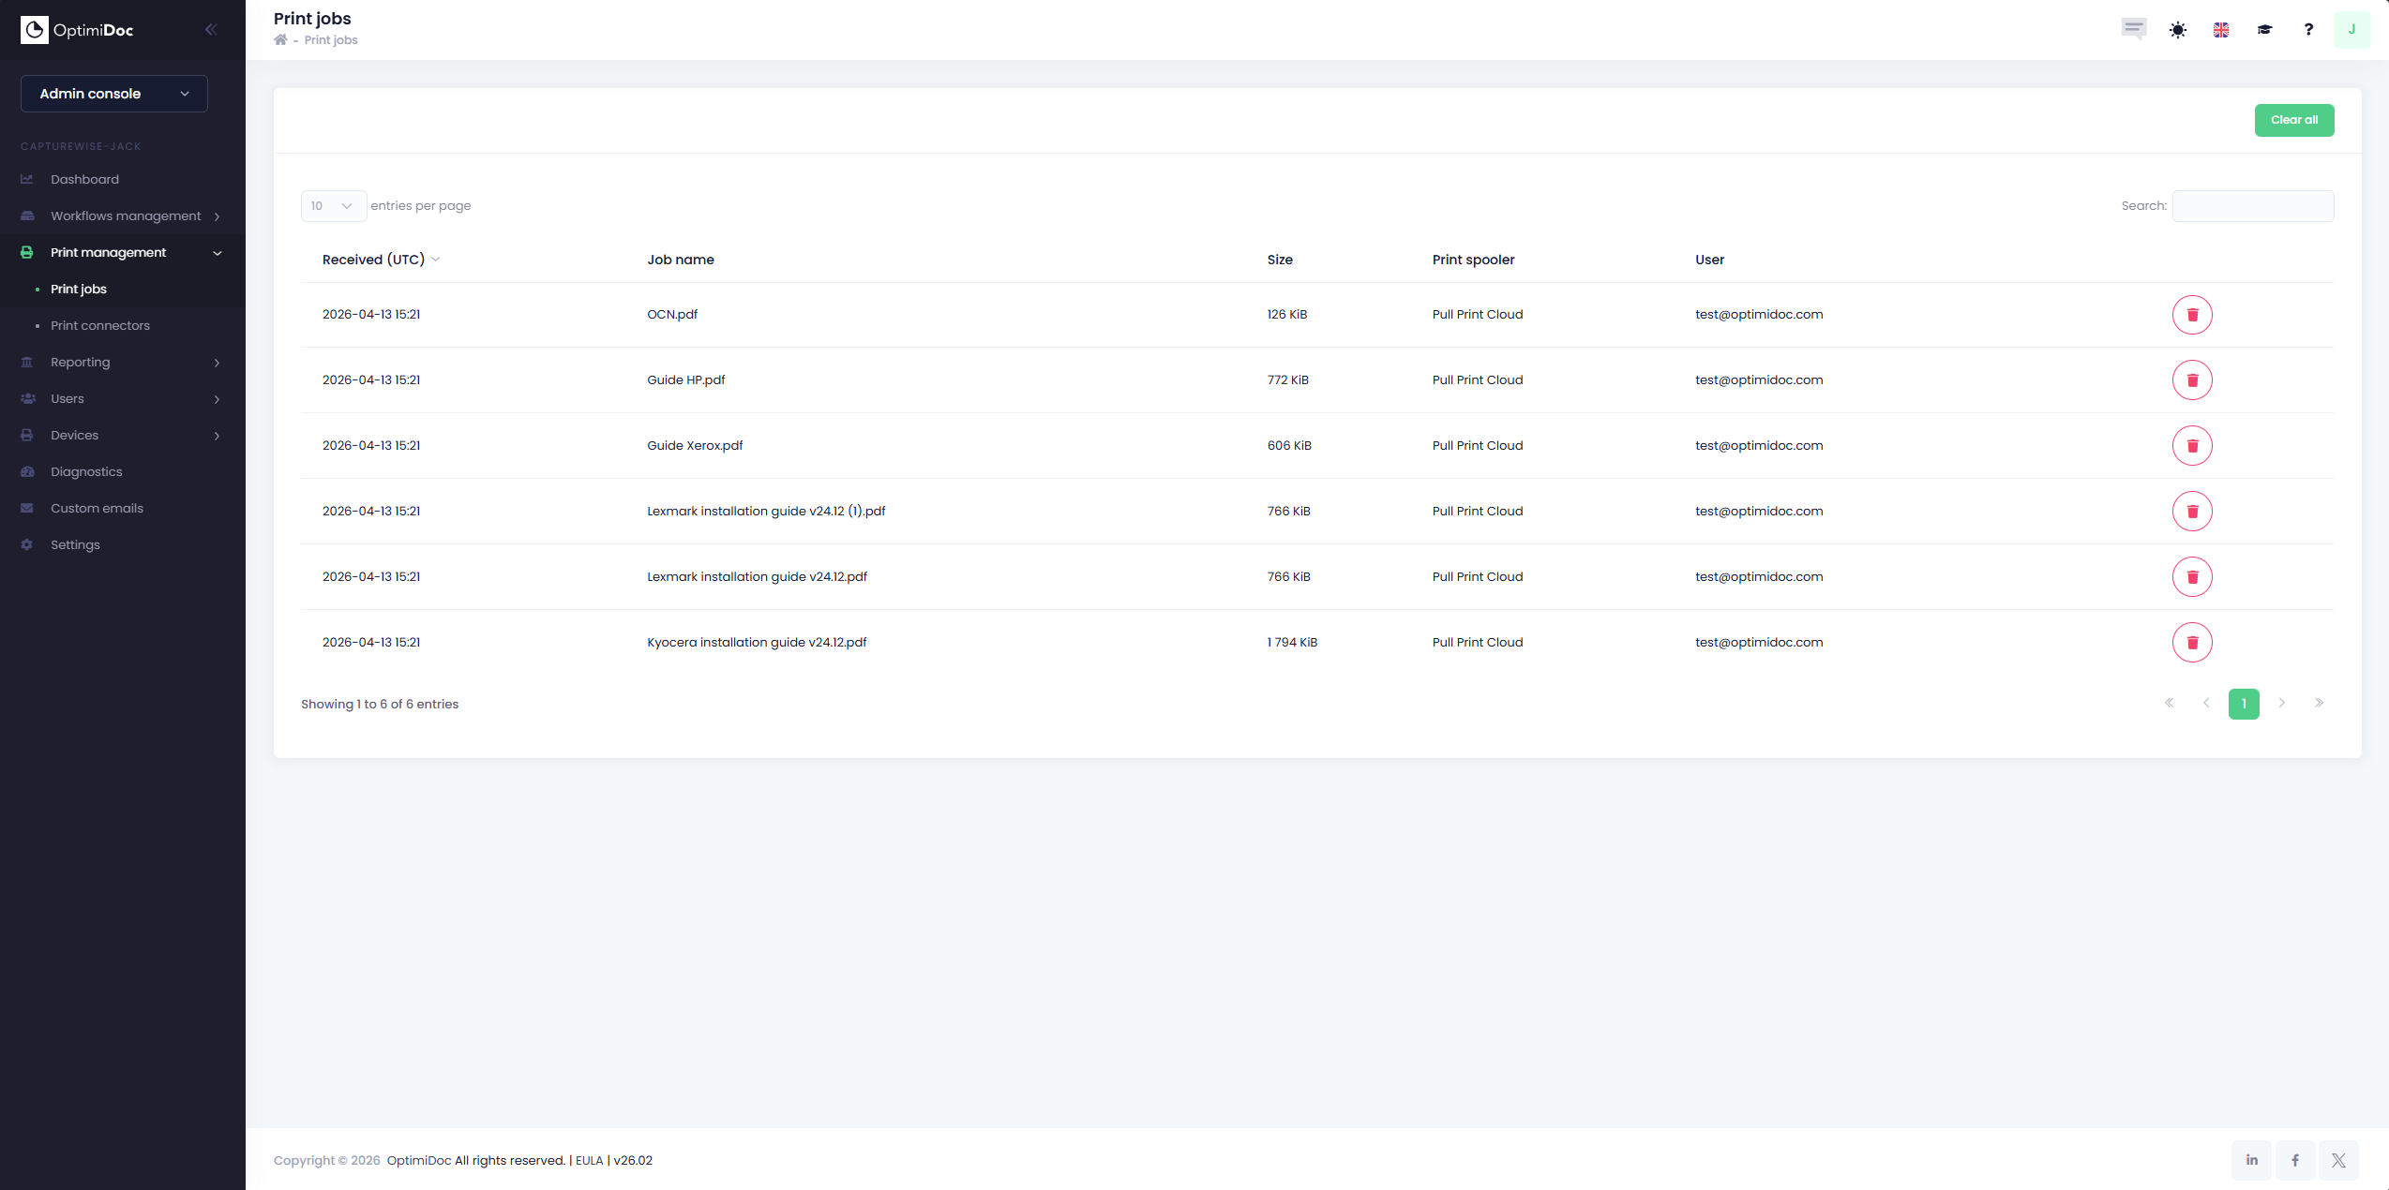Open the EULA link in footer
2389x1190 pixels.
click(589, 1160)
